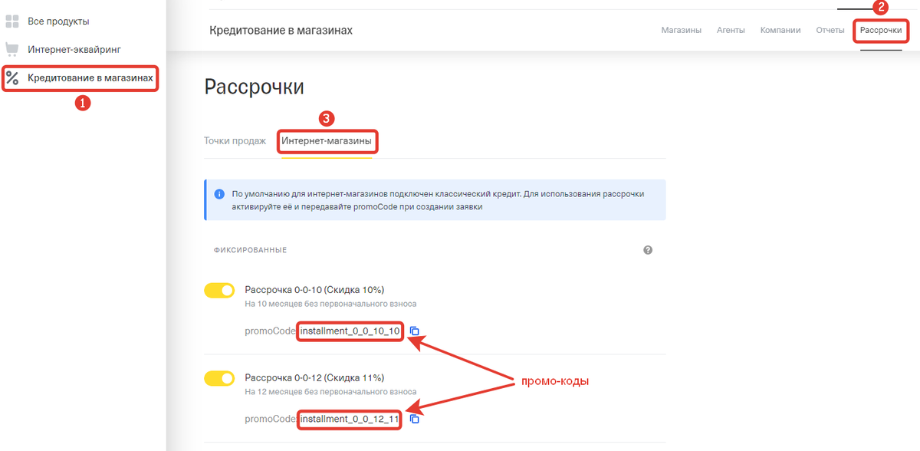Select the Рассрочки top menu item
The width and height of the screenshot is (920, 451).
tap(881, 31)
